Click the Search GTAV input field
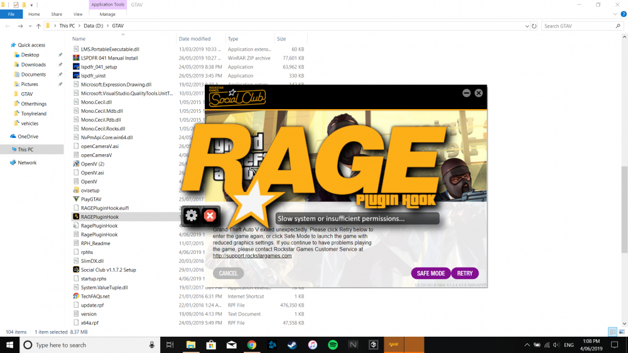 point(579,26)
